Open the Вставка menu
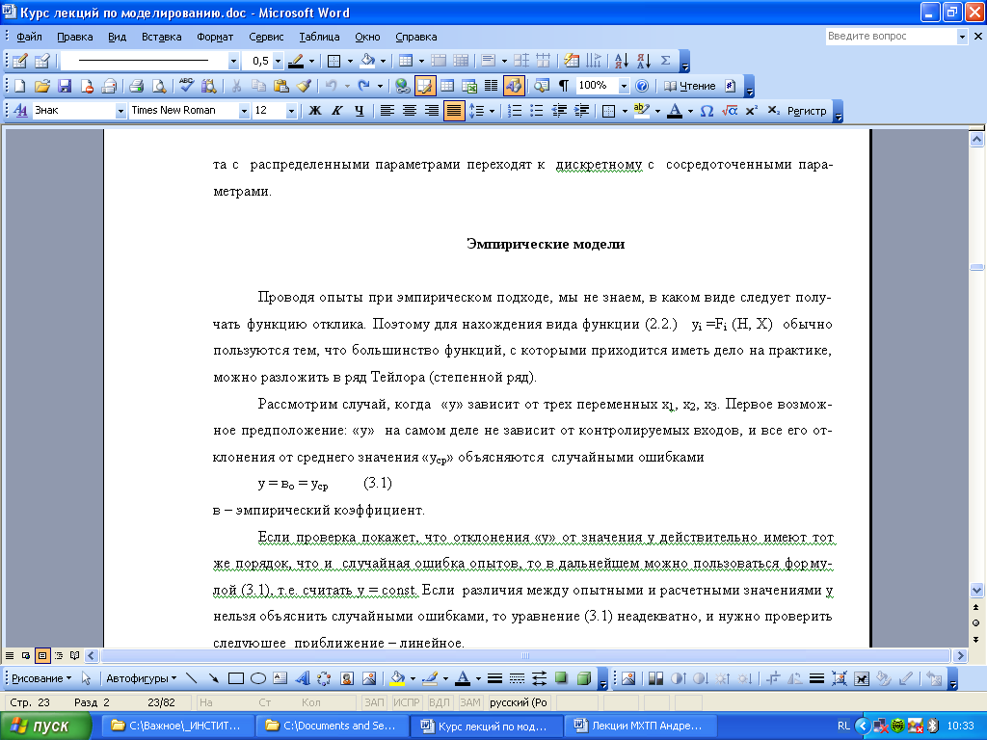Image resolution: width=987 pixels, height=740 pixels. coord(161,37)
